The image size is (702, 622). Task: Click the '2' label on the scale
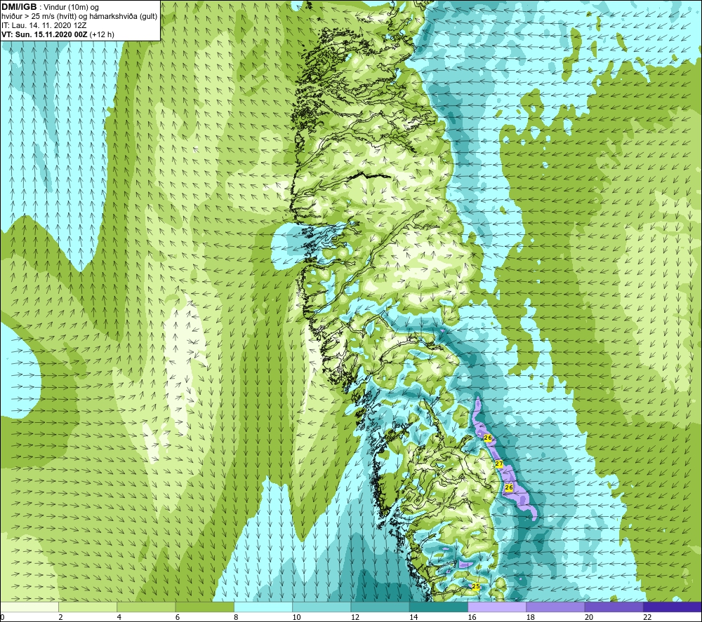[x=60, y=618]
